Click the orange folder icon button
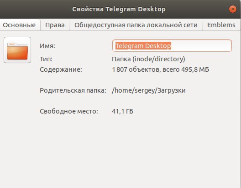Image resolution: width=241 pixels, height=188 pixels. 17,50
